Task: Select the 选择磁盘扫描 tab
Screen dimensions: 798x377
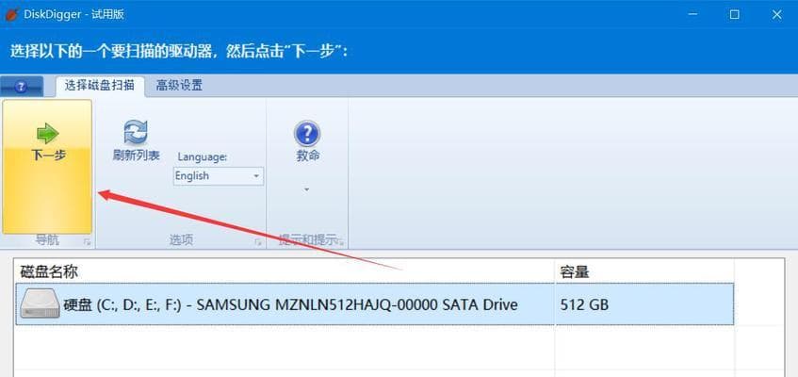Action: click(100, 86)
